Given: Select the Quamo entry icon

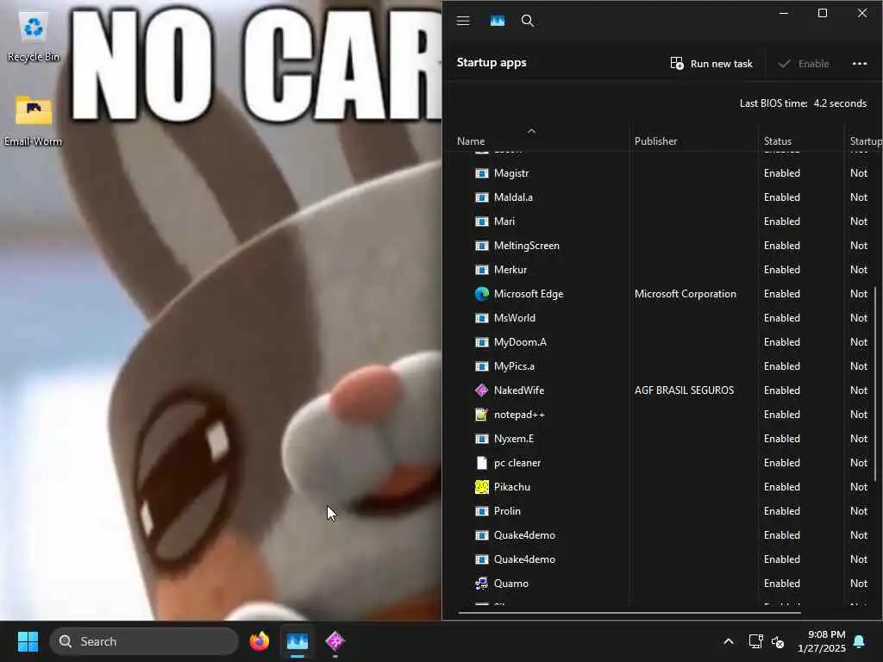Looking at the screenshot, I should [481, 584].
